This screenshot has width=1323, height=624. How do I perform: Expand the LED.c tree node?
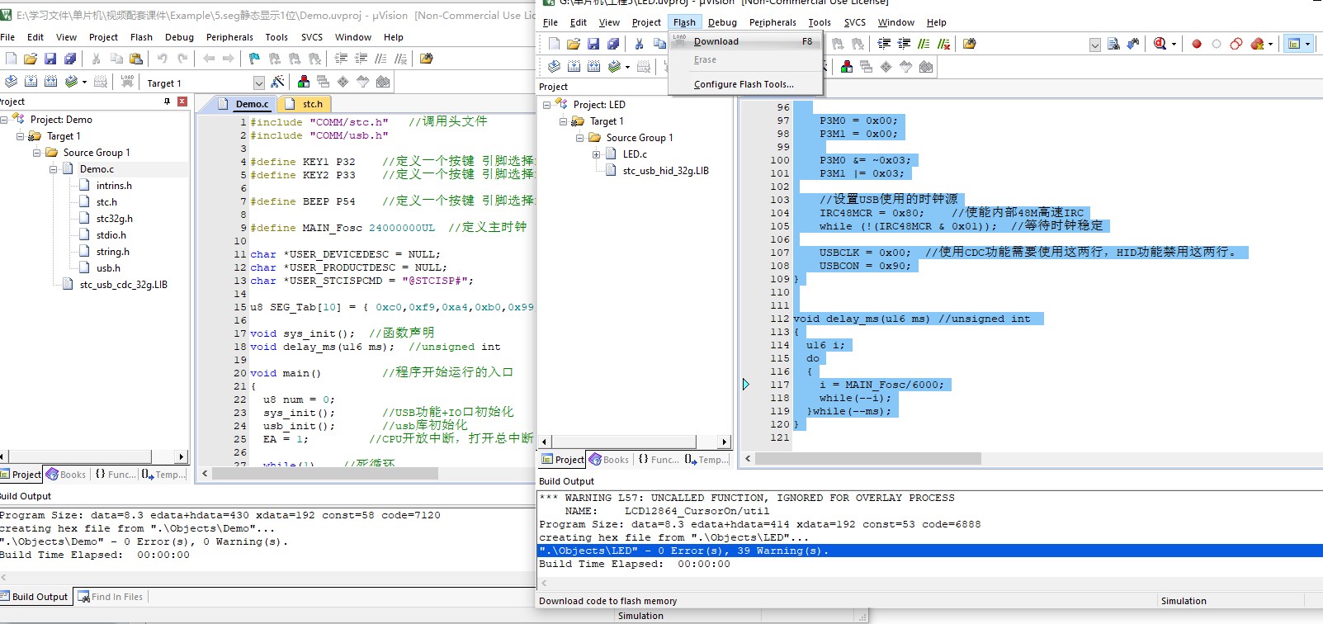coord(596,154)
